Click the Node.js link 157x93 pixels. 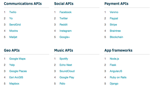click(114, 59)
